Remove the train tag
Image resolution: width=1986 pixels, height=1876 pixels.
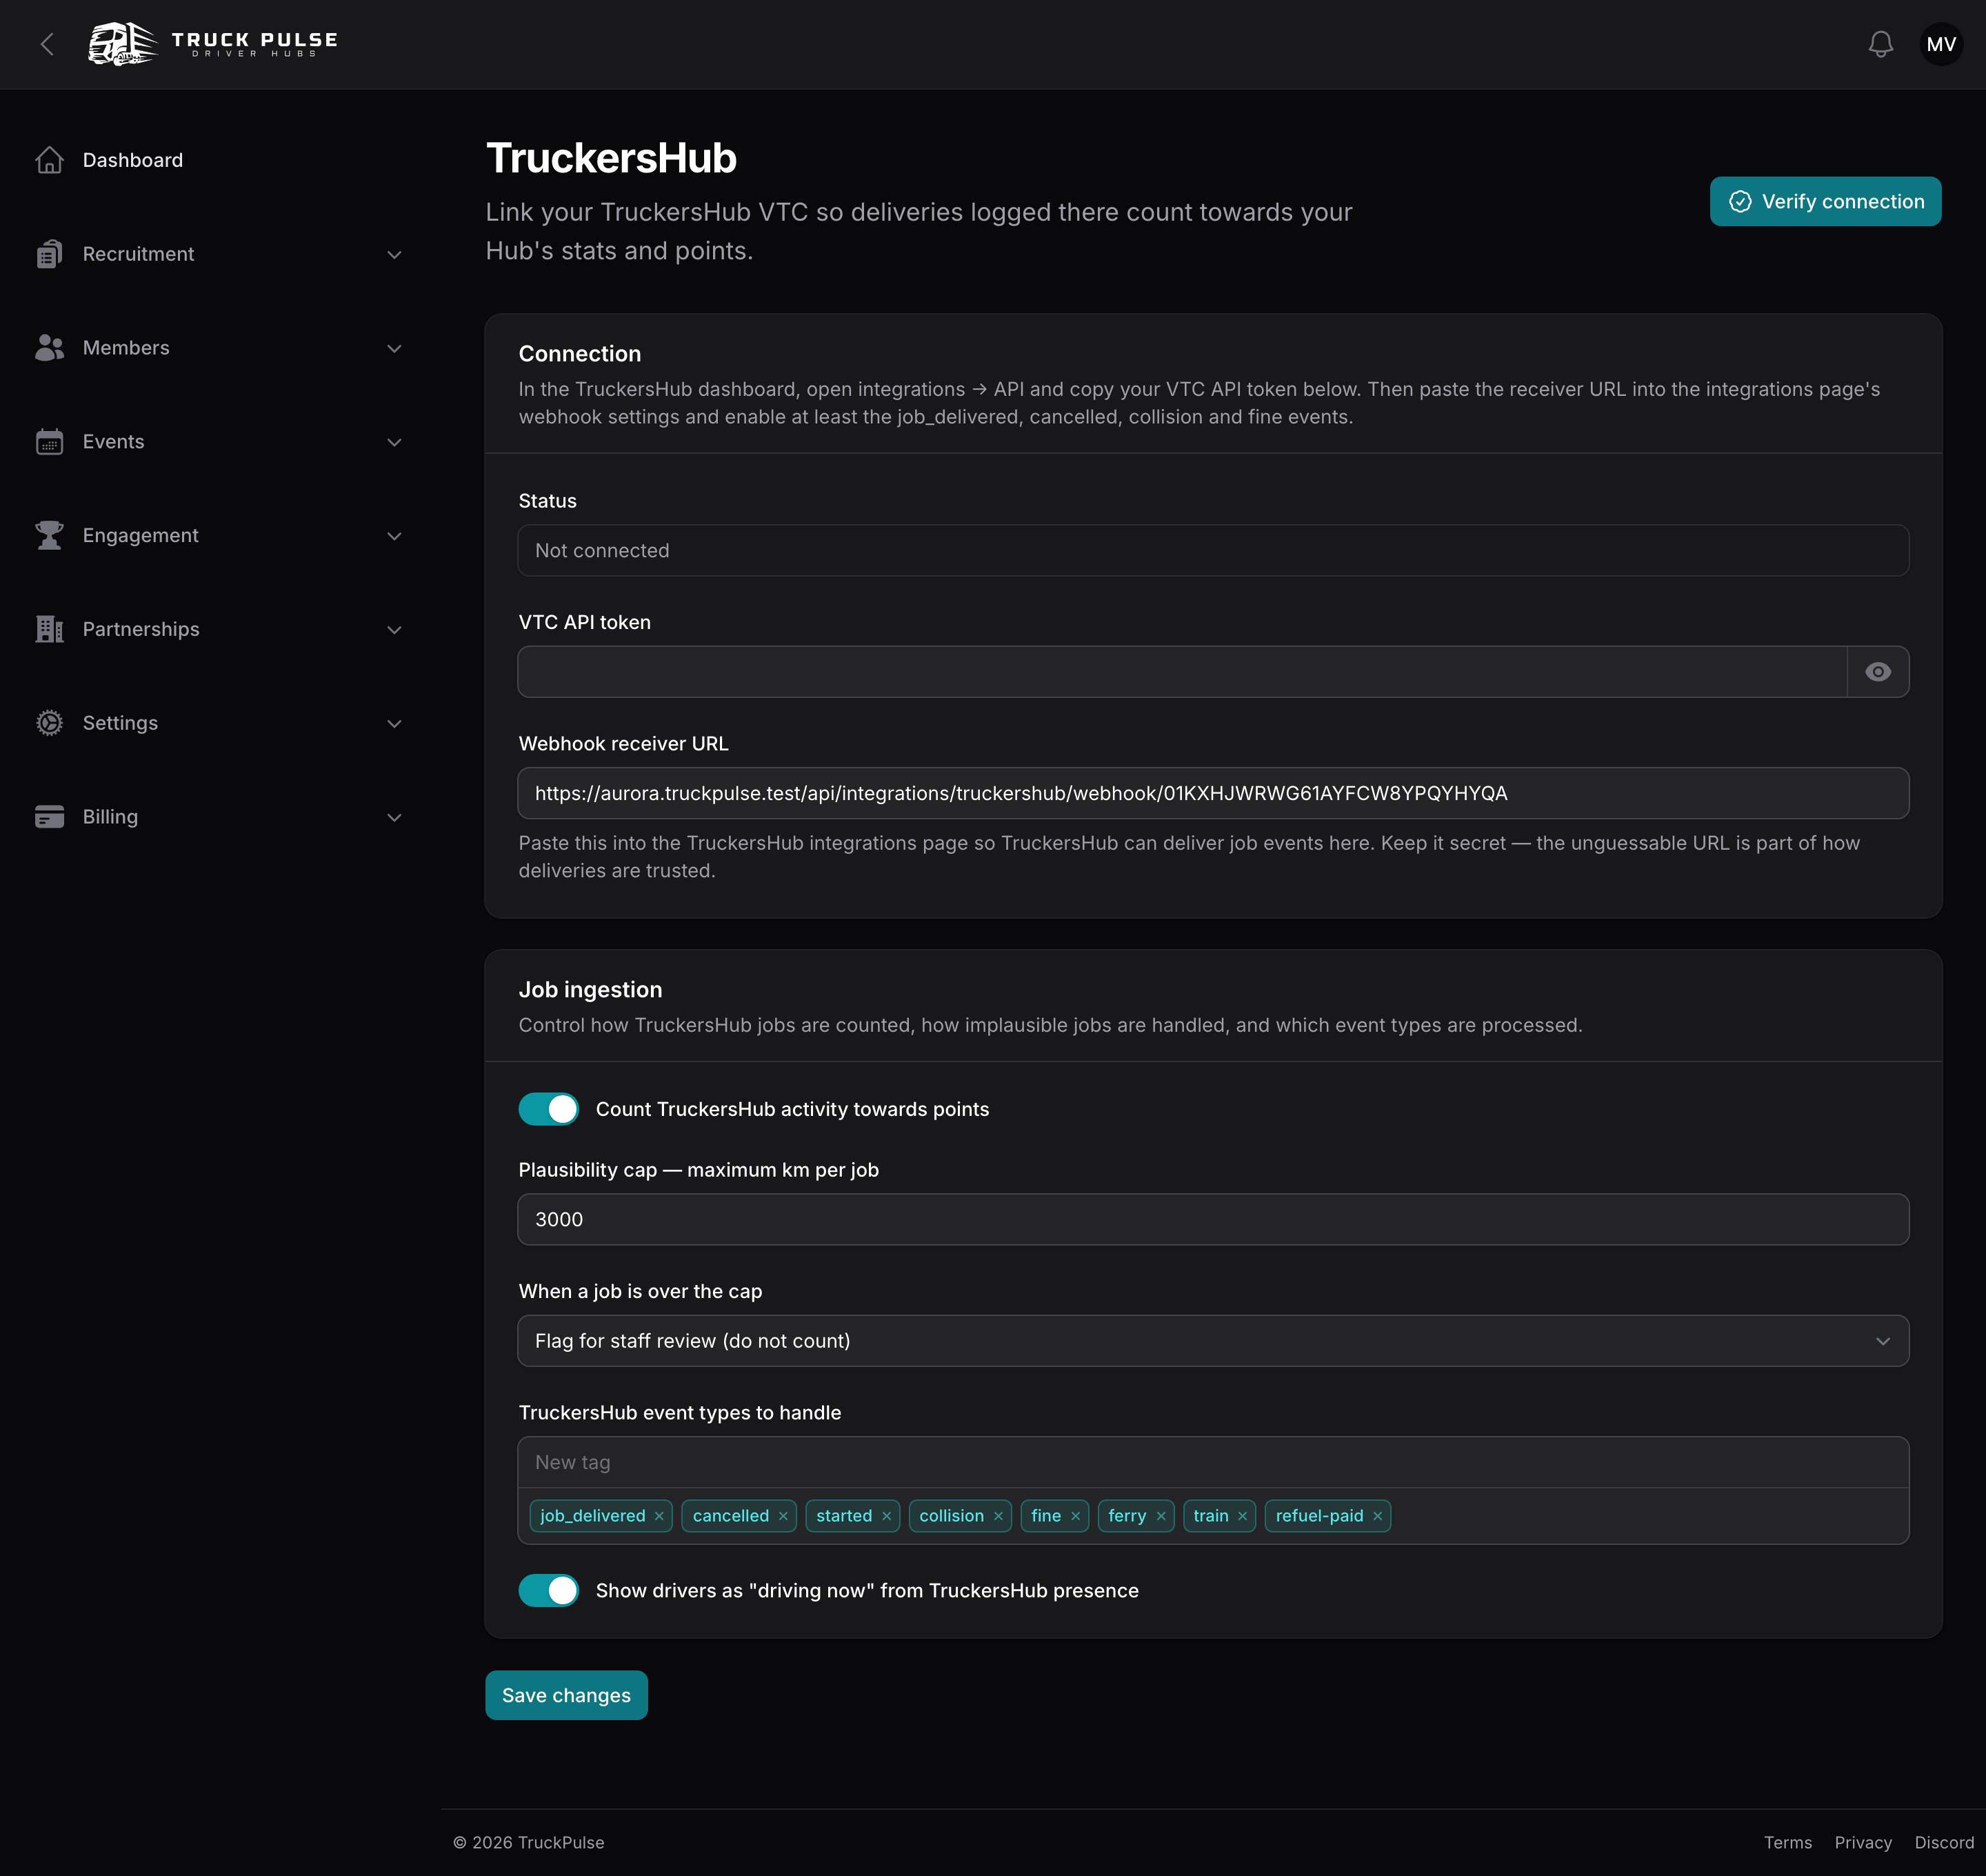click(x=1243, y=1516)
